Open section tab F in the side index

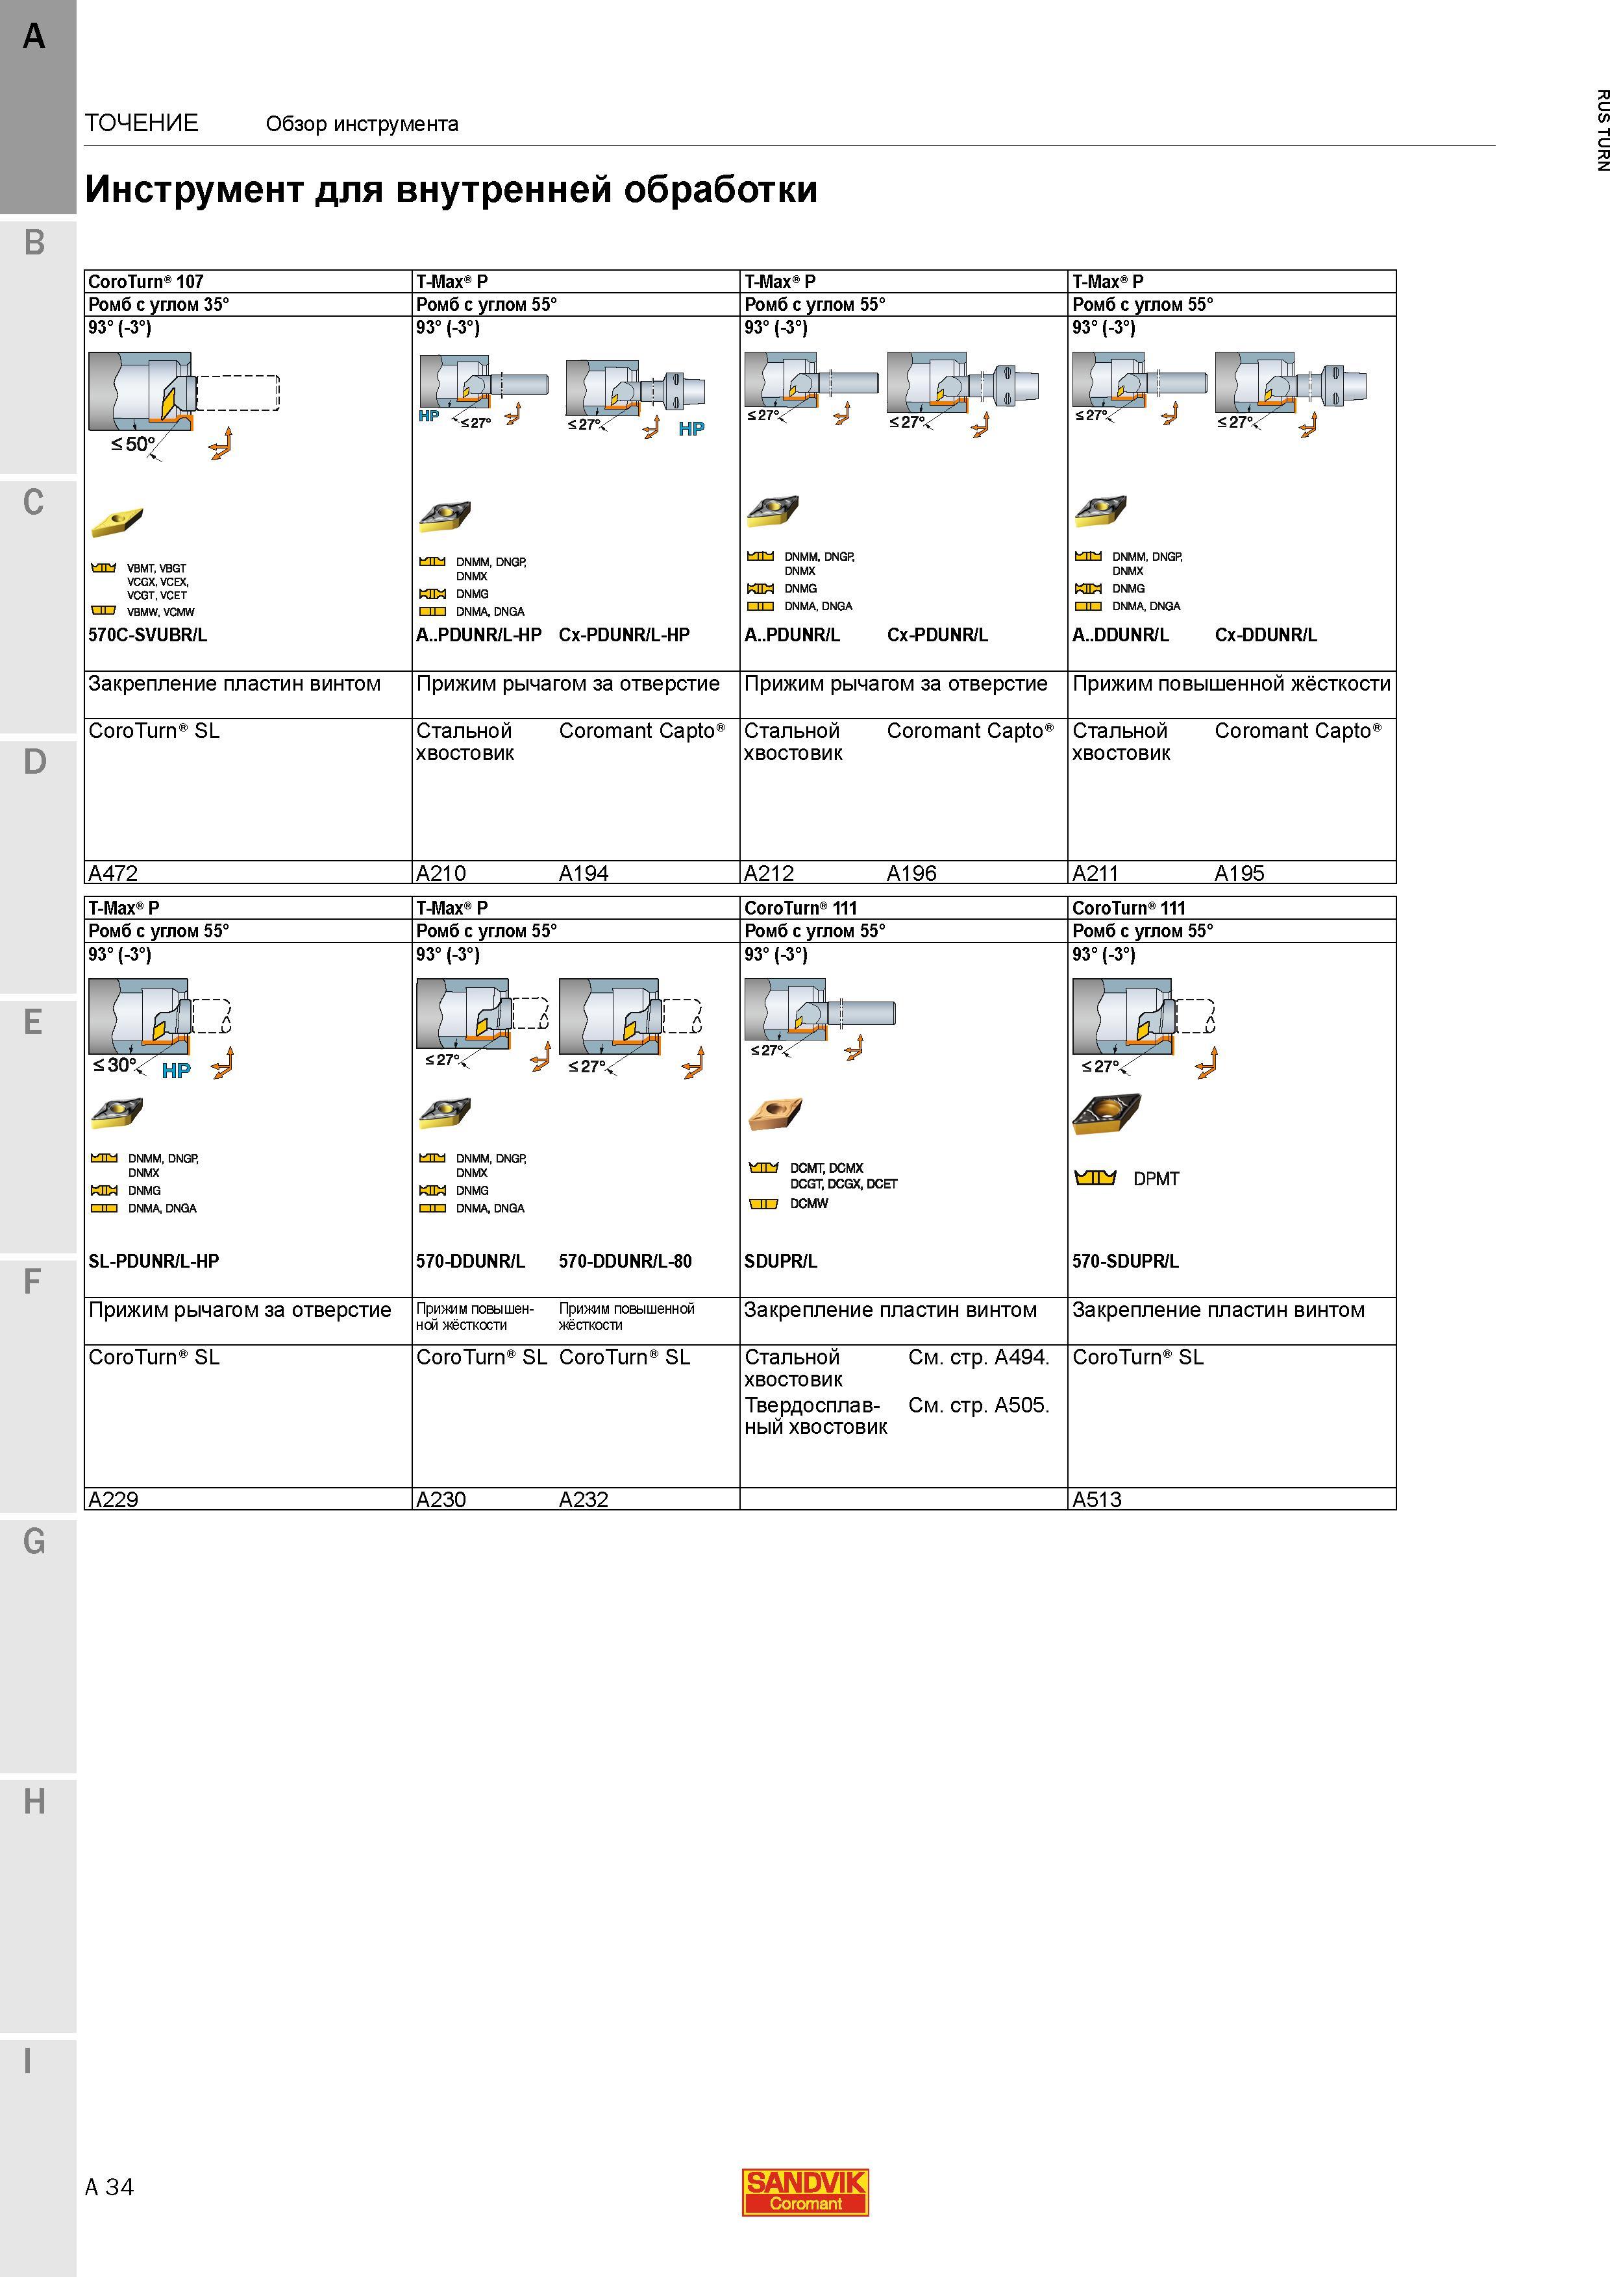(38, 1386)
